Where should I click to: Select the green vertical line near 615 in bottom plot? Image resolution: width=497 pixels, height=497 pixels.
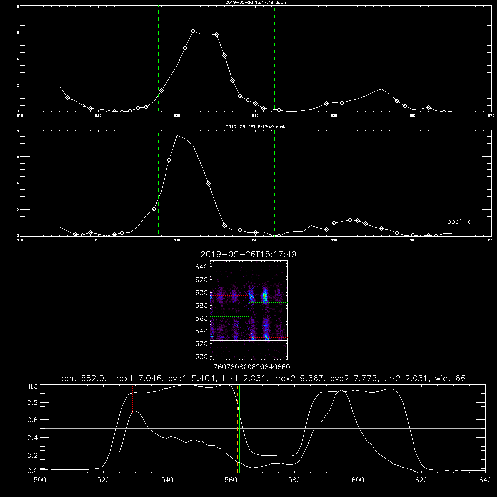pos(406,428)
